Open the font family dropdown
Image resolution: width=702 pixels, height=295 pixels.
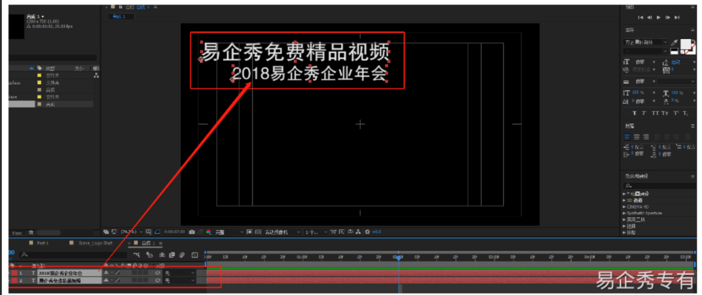646,43
